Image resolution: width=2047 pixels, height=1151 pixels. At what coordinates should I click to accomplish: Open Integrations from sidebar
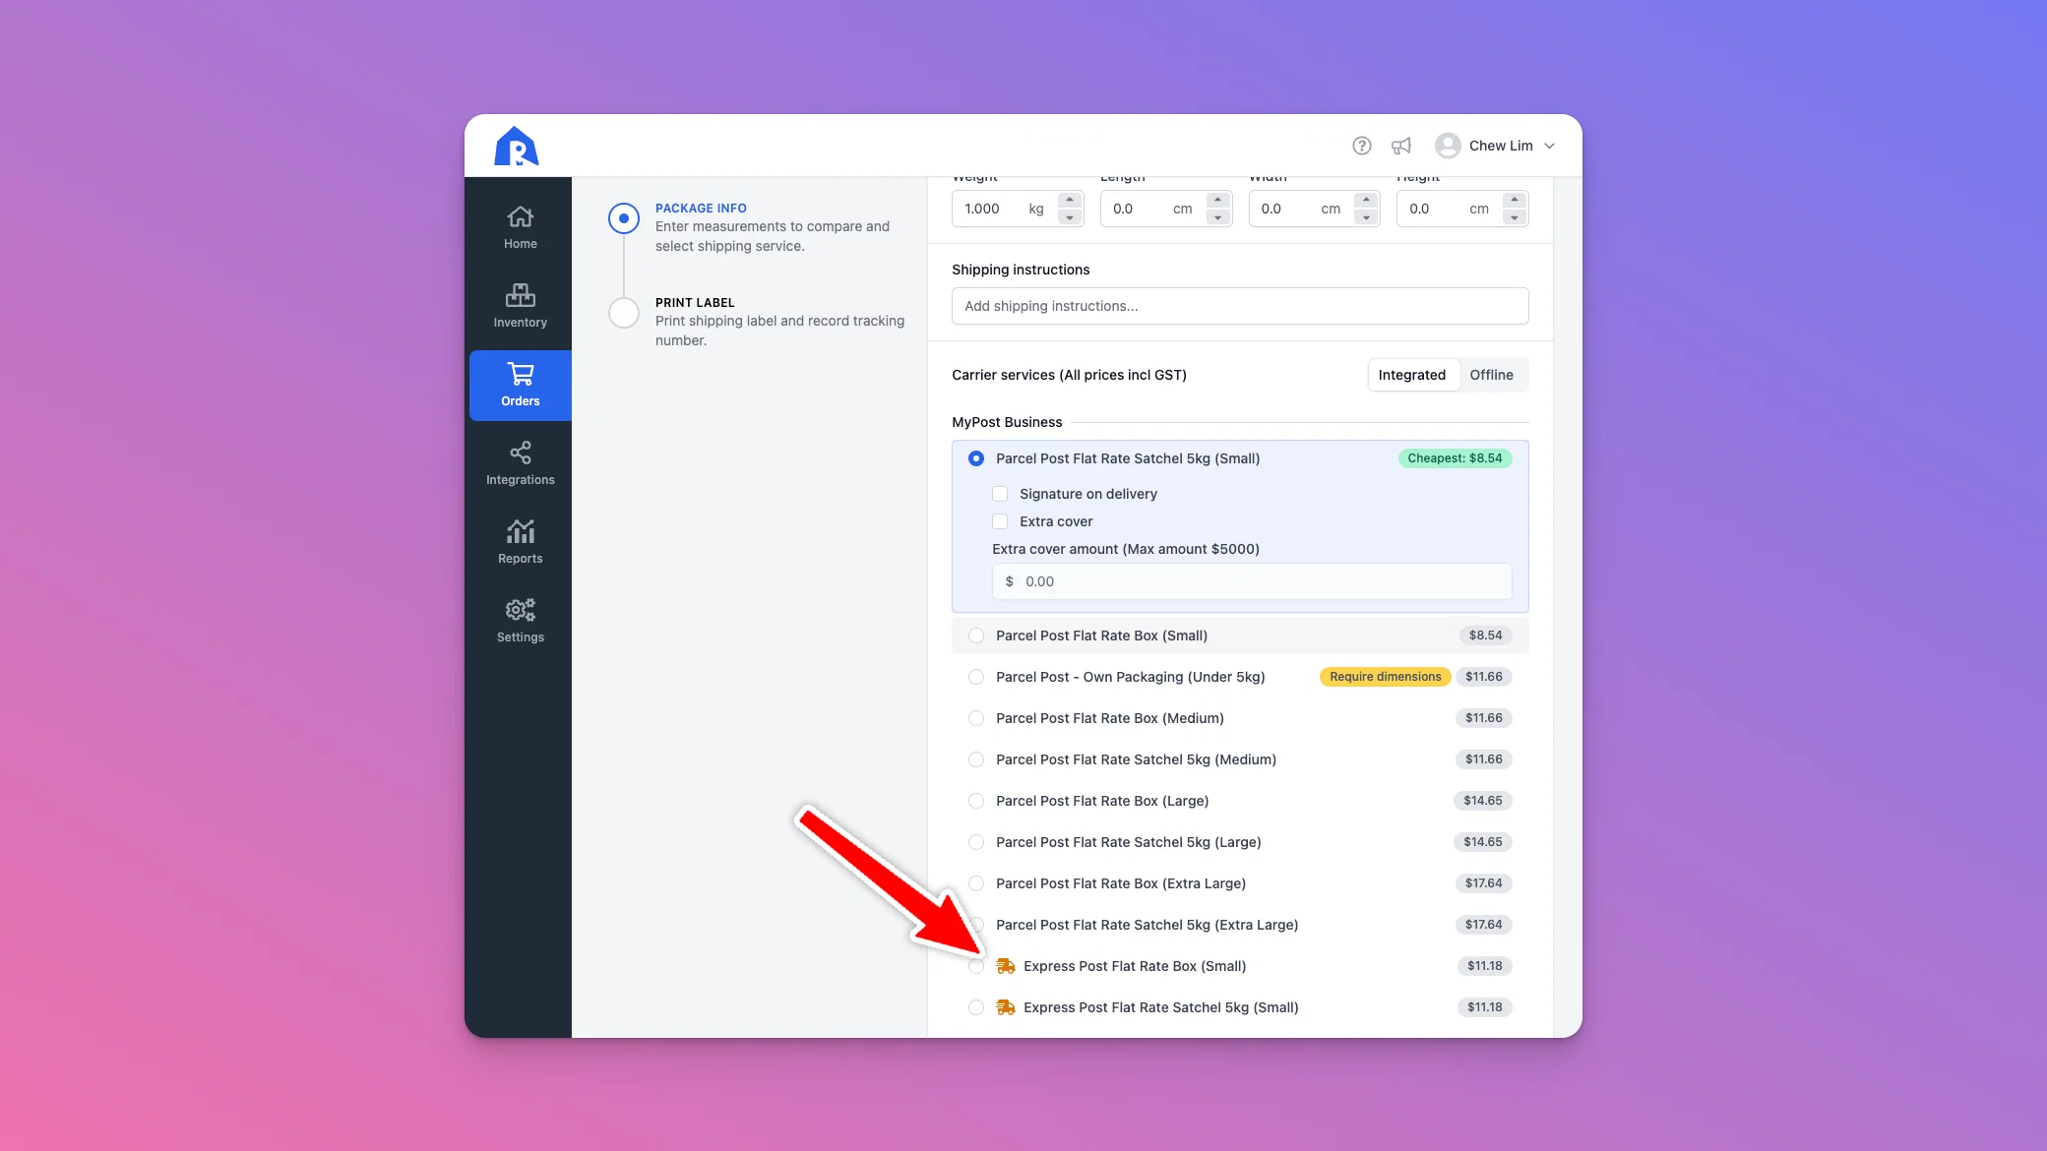click(520, 464)
